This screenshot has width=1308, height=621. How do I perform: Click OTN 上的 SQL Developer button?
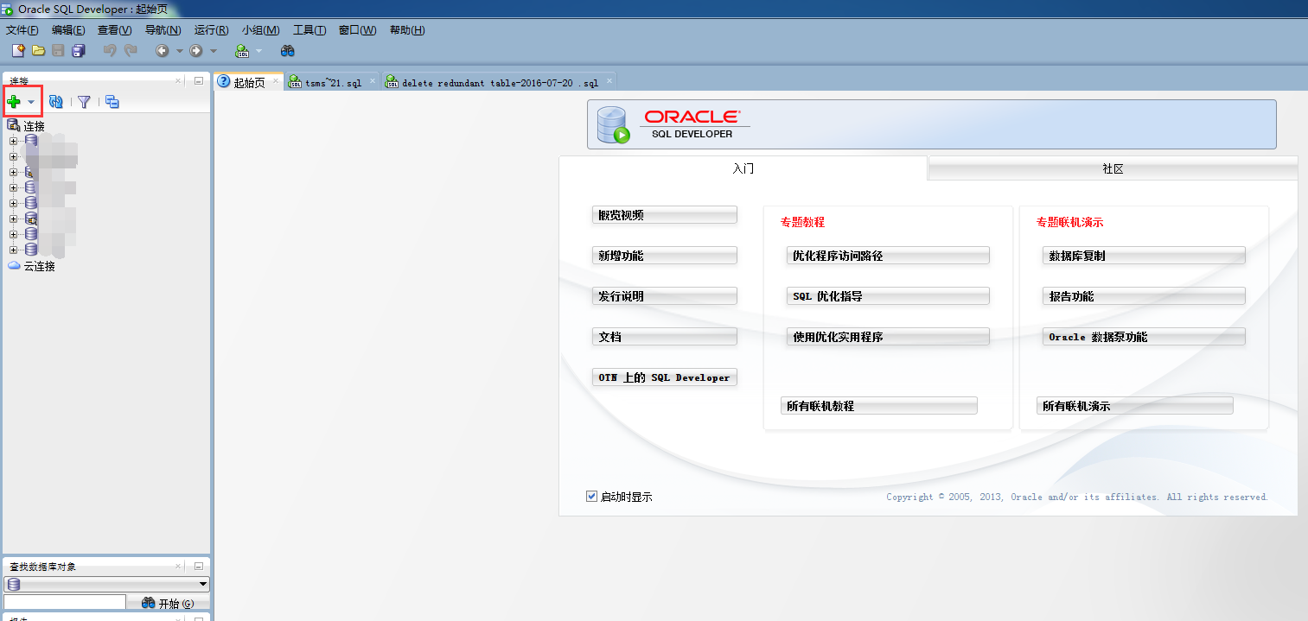pos(665,377)
